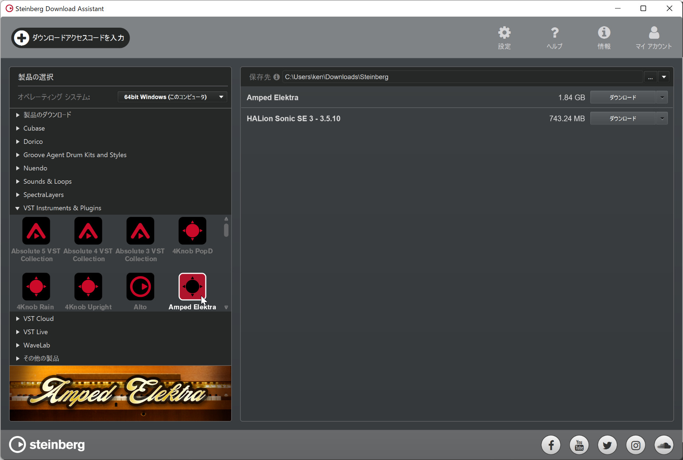The width and height of the screenshot is (683, 460).
Task: Select the Alto product icon
Action: coord(140,287)
